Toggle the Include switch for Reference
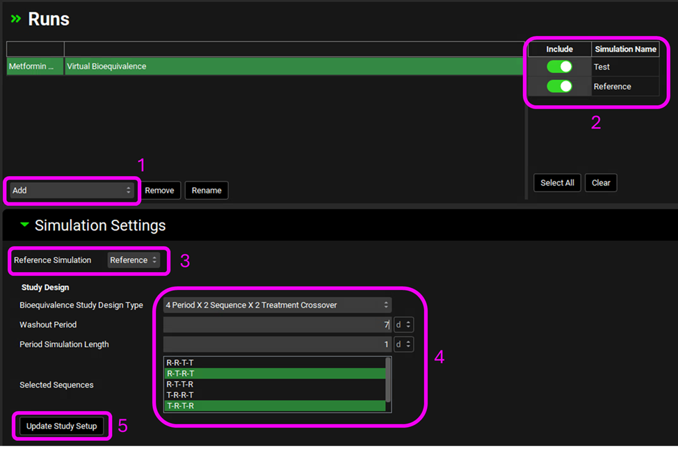 tap(559, 86)
